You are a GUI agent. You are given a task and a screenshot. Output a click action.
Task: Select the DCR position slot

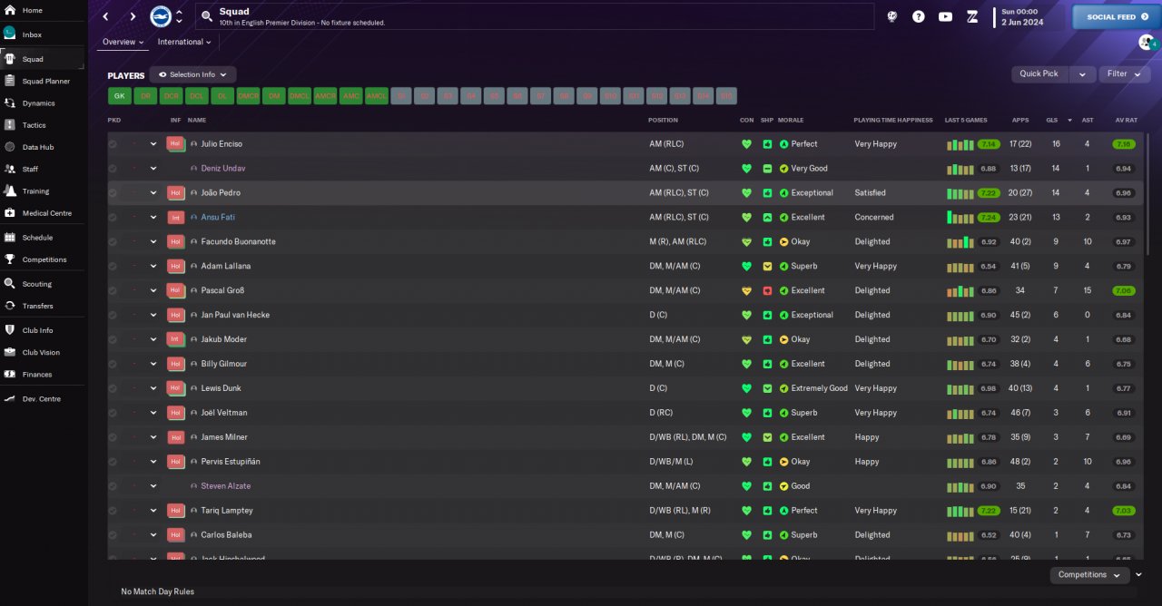tap(171, 95)
